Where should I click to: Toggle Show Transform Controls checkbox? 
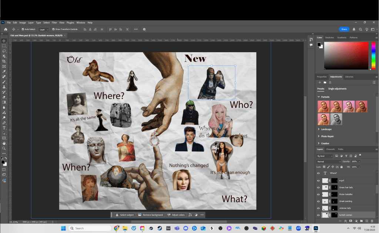(x=53, y=29)
